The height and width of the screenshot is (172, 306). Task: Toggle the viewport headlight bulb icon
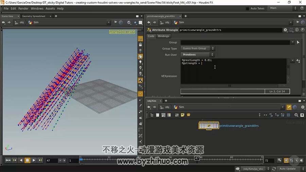(140, 62)
